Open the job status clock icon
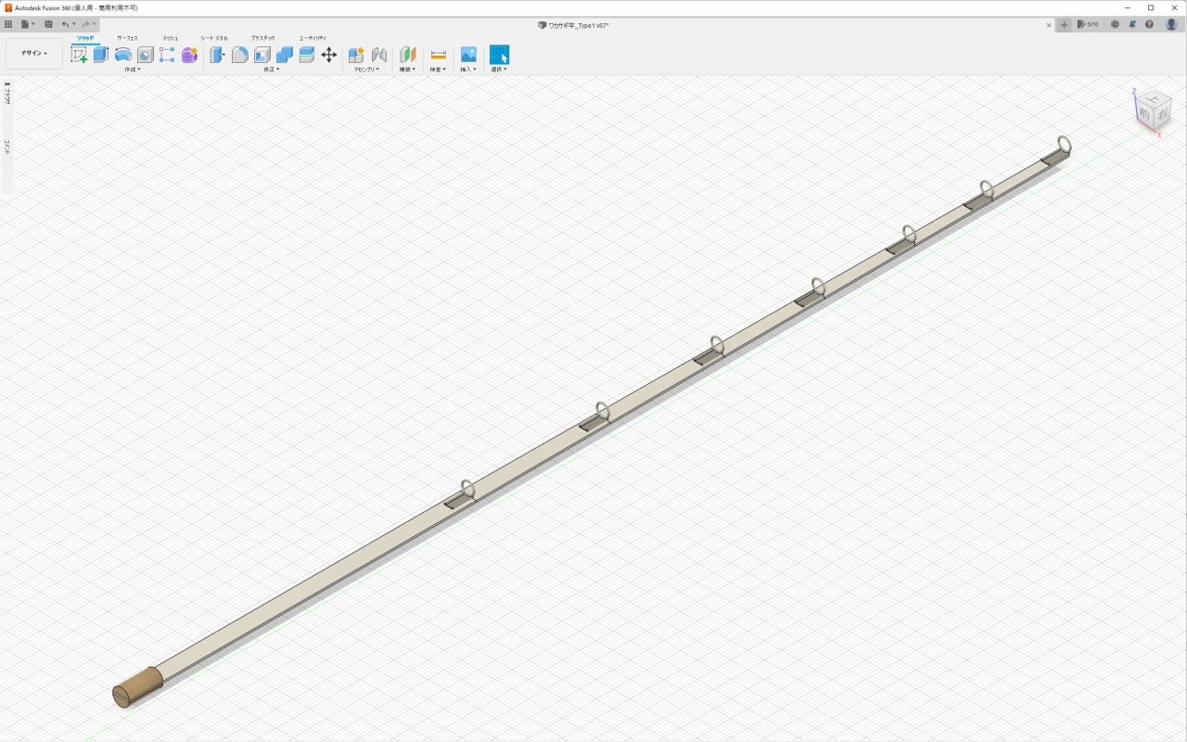This screenshot has height=742, width=1187. click(x=1115, y=24)
